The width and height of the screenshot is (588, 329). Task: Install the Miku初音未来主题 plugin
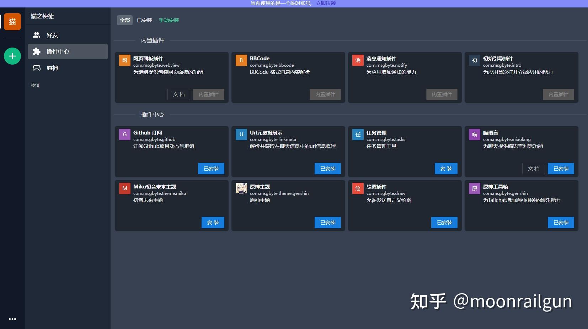point(213,223)
